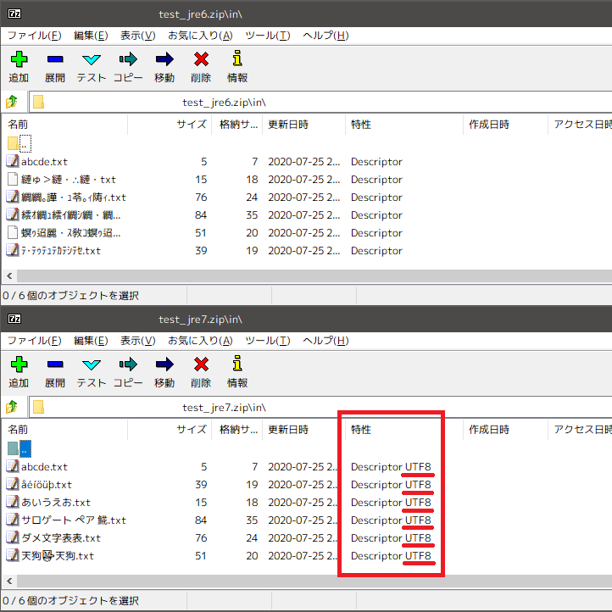Click 展開 (Extract) icon in test_jre6.zip window
Screen dimensions: 612x612
click(55, 59)
